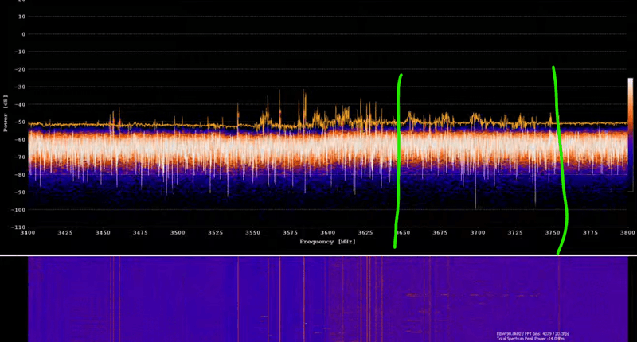This screenshot has height=342, width=637.
Task: Click the -70 dB power axis label
Action: 20,157
